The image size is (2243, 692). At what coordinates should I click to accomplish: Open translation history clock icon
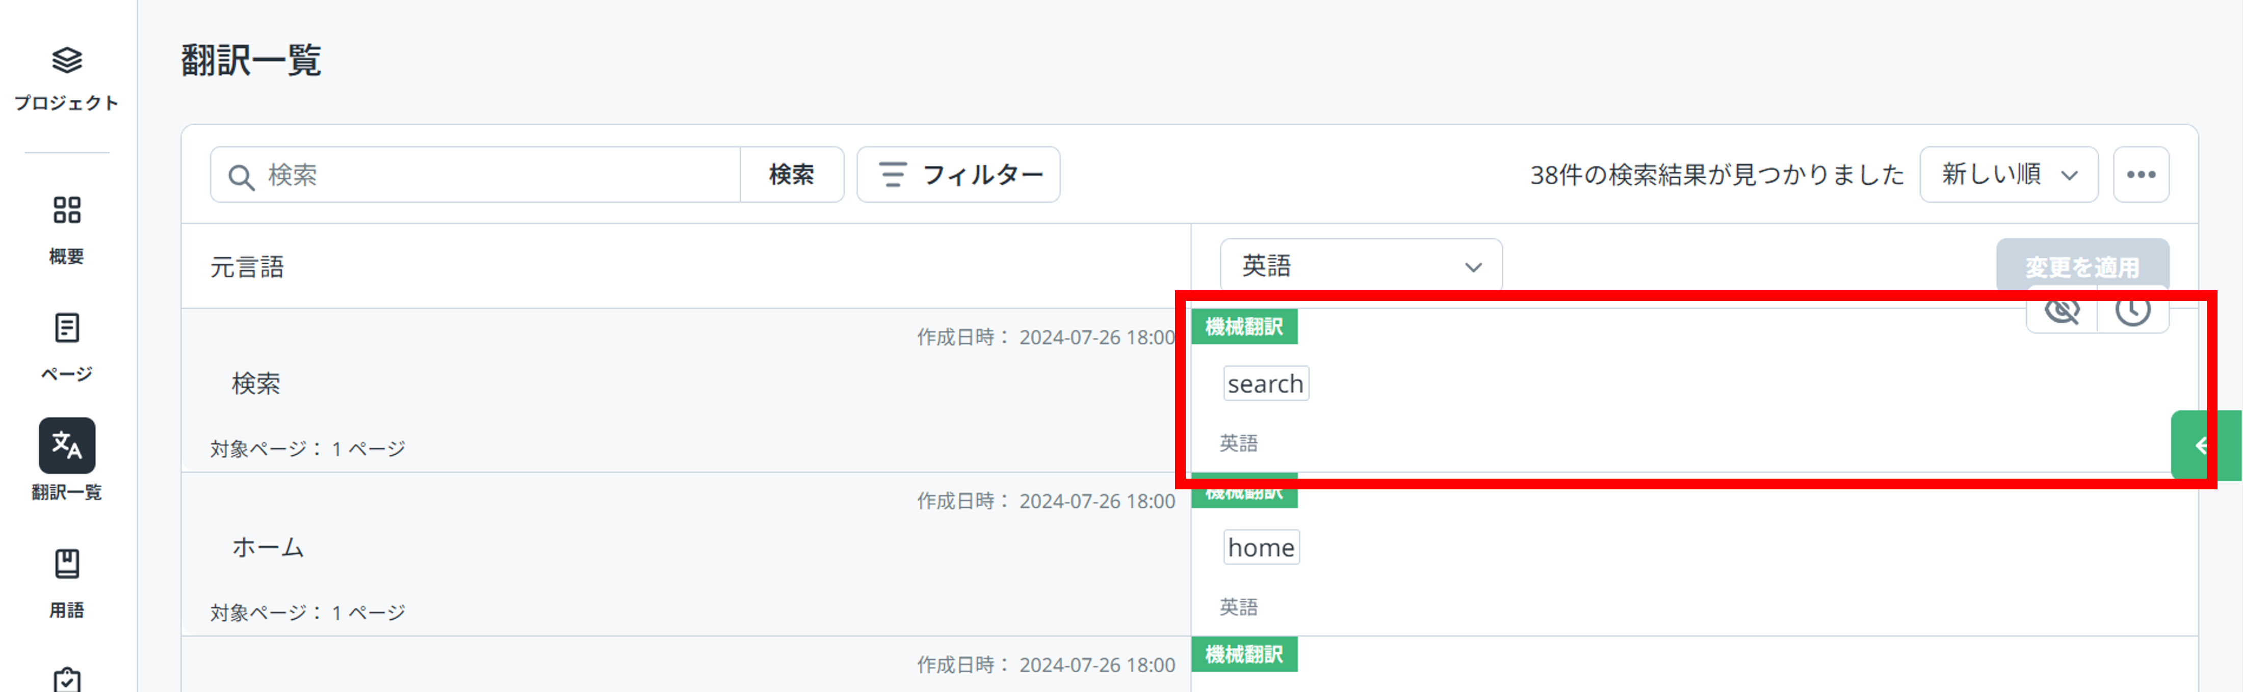pyautogui.click(x=2133, y=310)
